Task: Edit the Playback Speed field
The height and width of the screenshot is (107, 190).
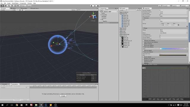Action: [94, 77]
